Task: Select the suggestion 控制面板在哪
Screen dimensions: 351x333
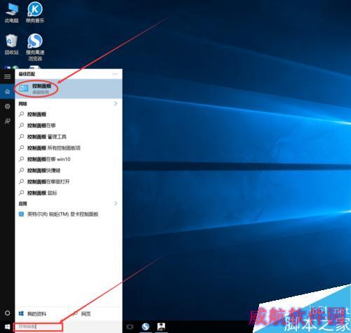Action: point(69,126)
